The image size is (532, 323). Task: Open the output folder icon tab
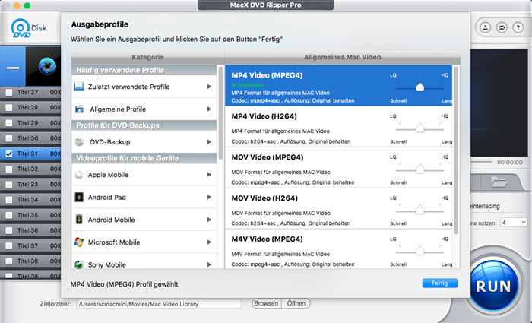tap(499, 183)
